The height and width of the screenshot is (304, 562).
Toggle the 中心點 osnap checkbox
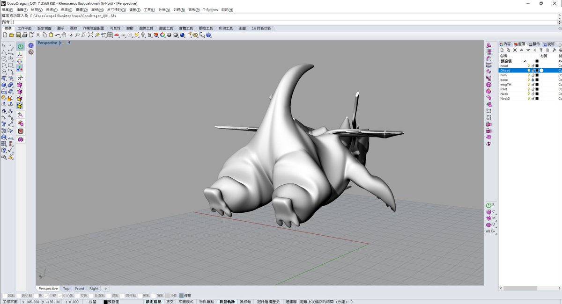[61, 296]
